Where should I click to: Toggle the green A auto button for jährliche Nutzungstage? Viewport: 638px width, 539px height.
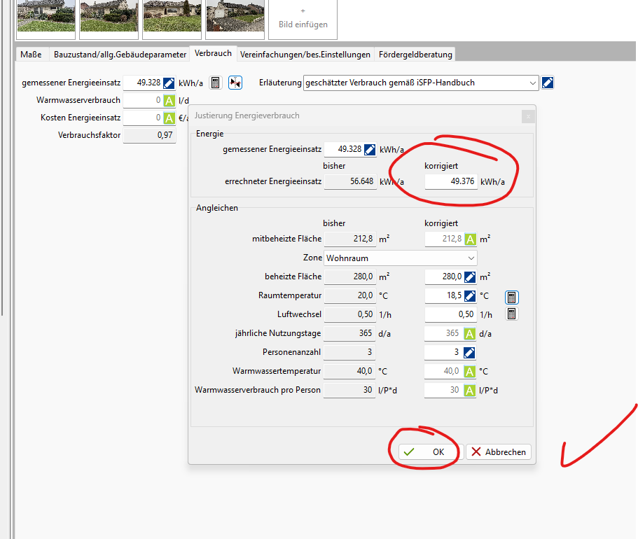[x=470, y=334]
